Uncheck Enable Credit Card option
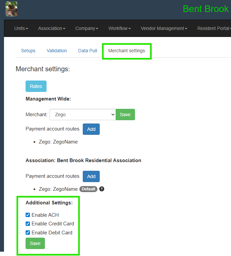 point(28,224)
